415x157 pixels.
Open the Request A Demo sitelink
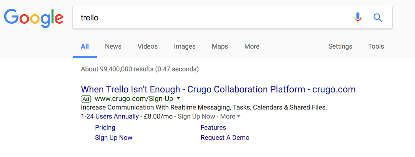pos(225,138)
